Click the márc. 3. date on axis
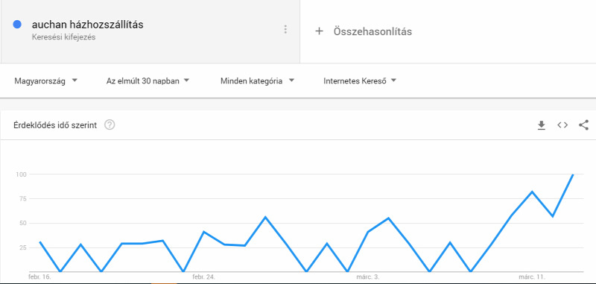Screen dimensions: 596x284 click(367, 277)
